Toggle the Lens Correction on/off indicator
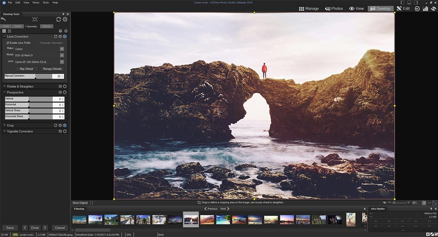 coord(65,37)
